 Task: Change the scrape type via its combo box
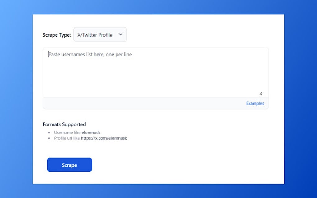point(100,34)
